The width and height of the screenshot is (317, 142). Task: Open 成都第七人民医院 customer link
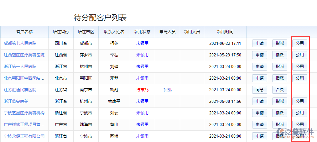pyautogui.click(x=20, y=43)
